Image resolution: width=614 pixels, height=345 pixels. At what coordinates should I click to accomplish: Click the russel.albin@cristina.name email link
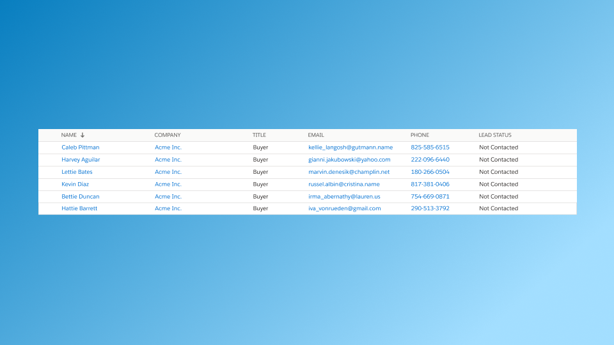pos(344,184)
